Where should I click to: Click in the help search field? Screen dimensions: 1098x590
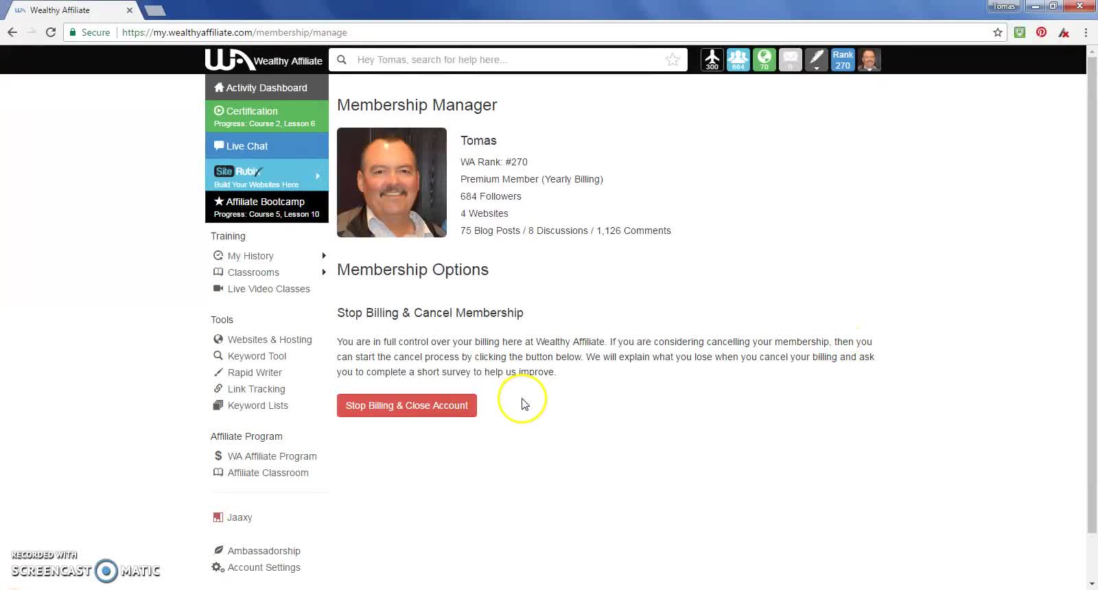pos(508,60)
